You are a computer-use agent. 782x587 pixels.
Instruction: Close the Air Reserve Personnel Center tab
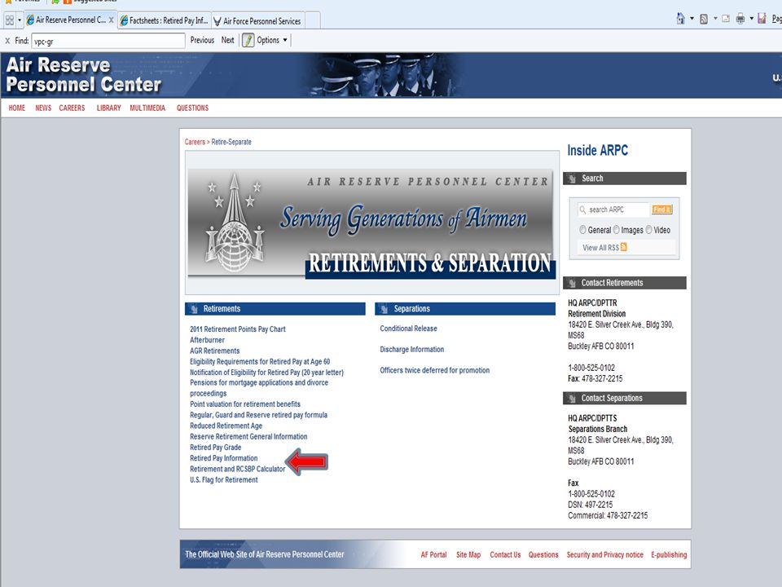pyautogui.click(x=112, y=20)
